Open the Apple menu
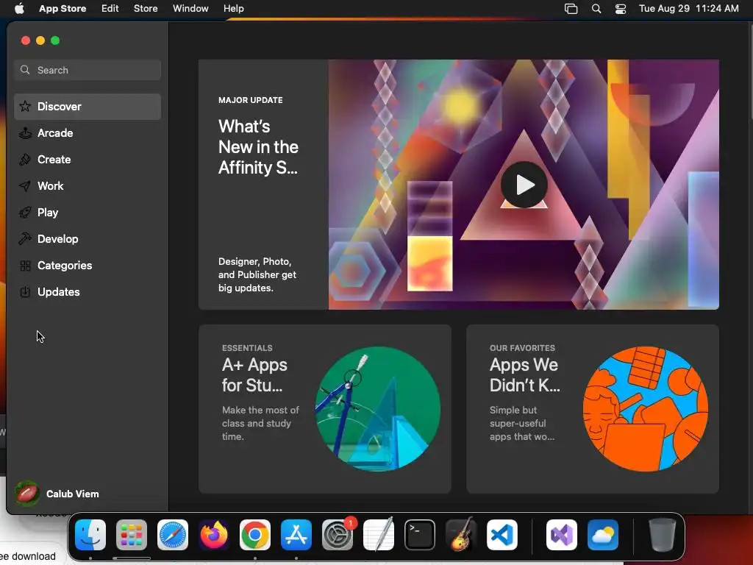This screenshot has width=753, height=565. click(19, 9)
